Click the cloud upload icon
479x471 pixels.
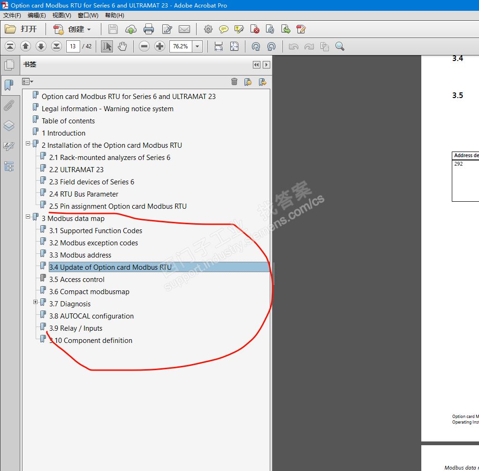click(x=131, y=30)
